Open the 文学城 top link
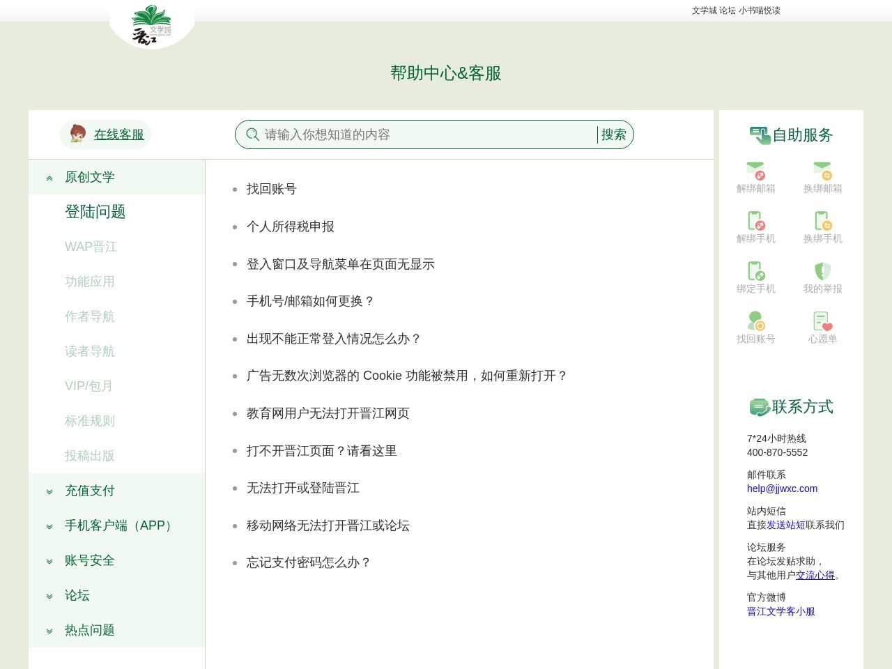Screen dimensions: 892x669 (x=704, y=10)
